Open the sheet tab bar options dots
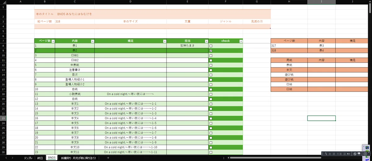 pos(224,158)
